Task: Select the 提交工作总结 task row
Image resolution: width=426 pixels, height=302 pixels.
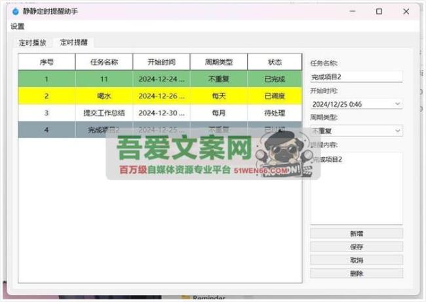Action: 159,113
